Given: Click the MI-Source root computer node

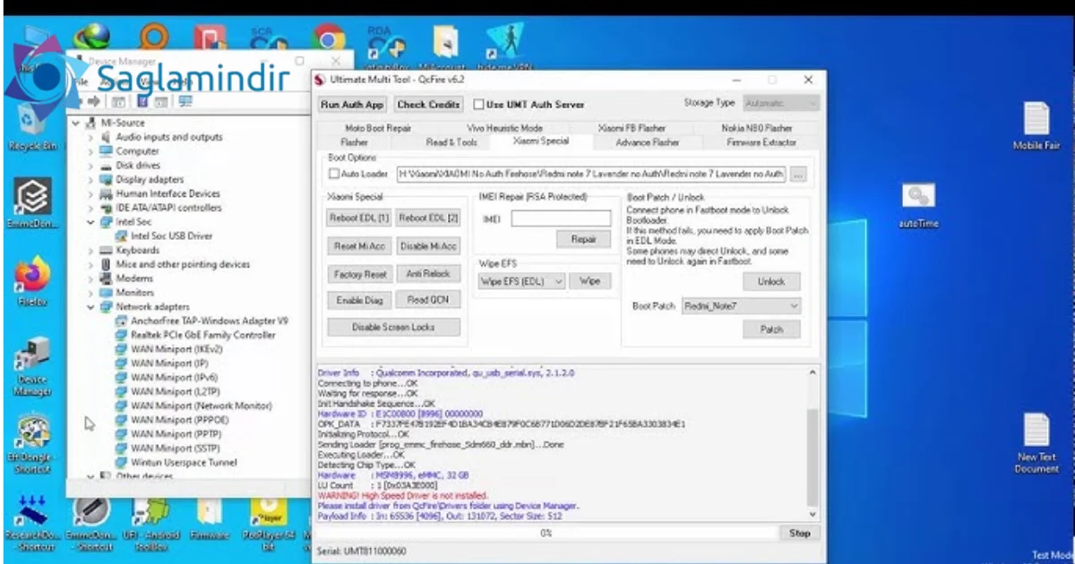Looking at the screenshot, I should pyautogui.click(x=116, y=123).
